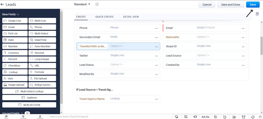Screen dimensions: 263x119
Task: Switch to the Quick Create tab
Action: 104,17
